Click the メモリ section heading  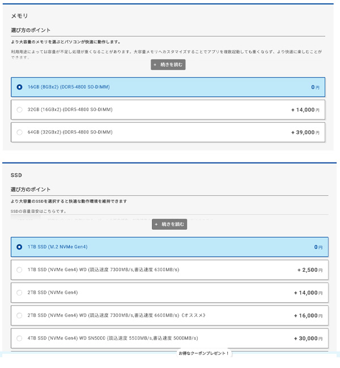[x=19, y=16]
